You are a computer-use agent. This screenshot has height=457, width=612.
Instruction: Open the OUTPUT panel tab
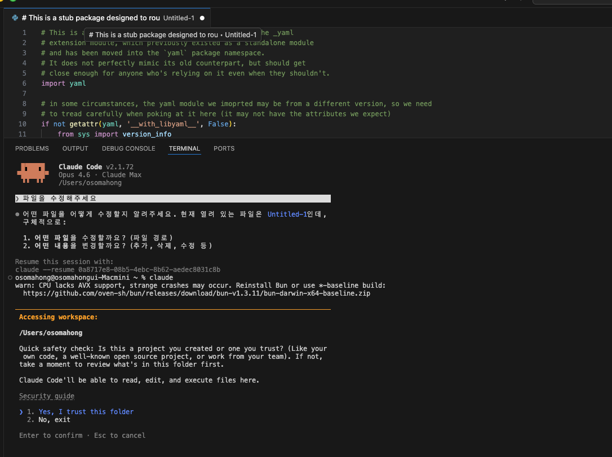click(75, 148)
